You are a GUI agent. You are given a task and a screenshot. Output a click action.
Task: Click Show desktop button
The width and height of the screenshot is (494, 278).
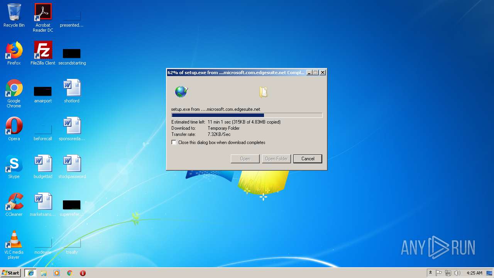pyautogui.click(x=490, y=273)
